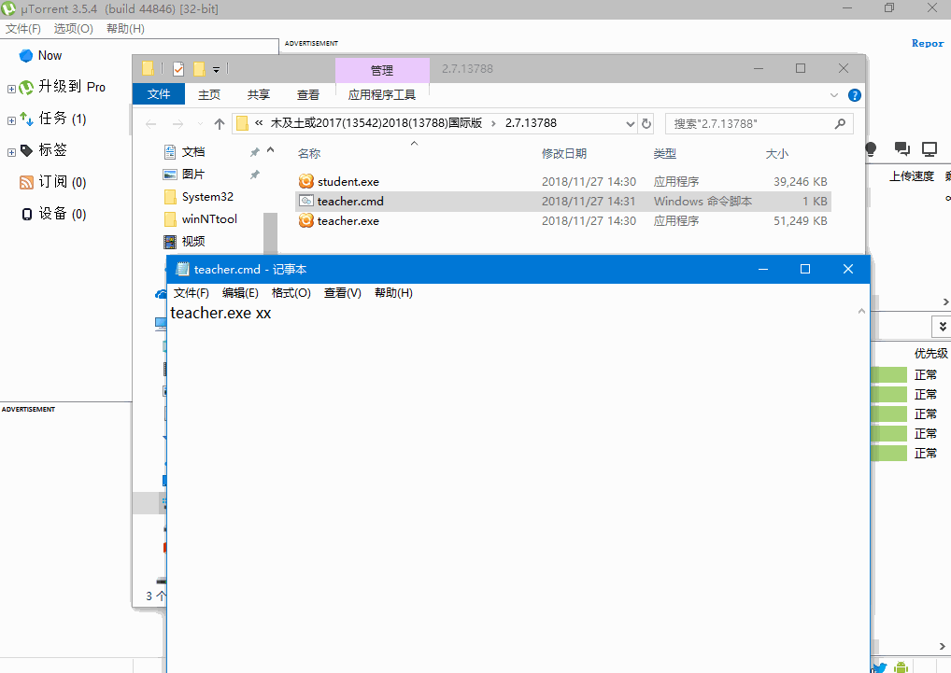Open the Notepad 查看(V) menu
This screenshot has width=951, height=673.
pos(343,293)
